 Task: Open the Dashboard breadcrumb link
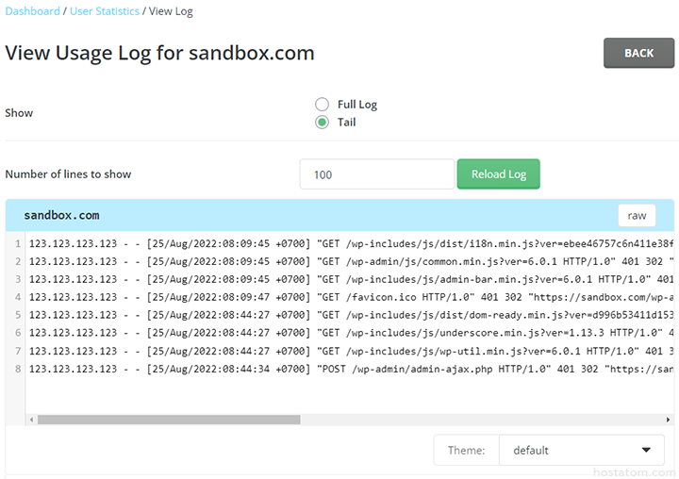point(33,11)
